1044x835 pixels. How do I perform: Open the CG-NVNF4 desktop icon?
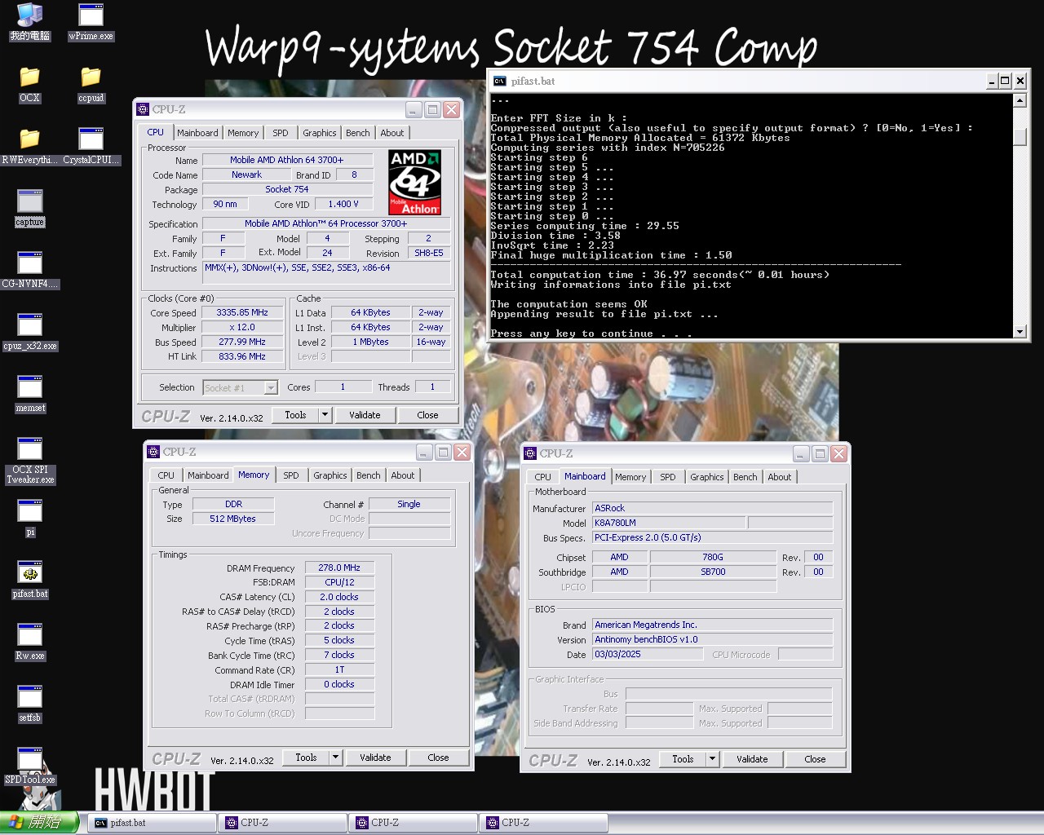coord(29,270)
